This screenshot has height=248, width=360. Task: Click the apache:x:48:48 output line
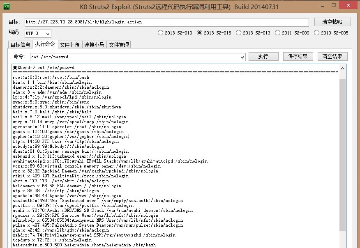[x=67, y=196]
